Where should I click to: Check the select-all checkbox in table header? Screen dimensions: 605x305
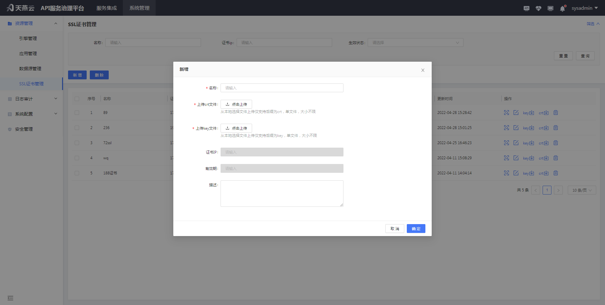pos(77,99)
